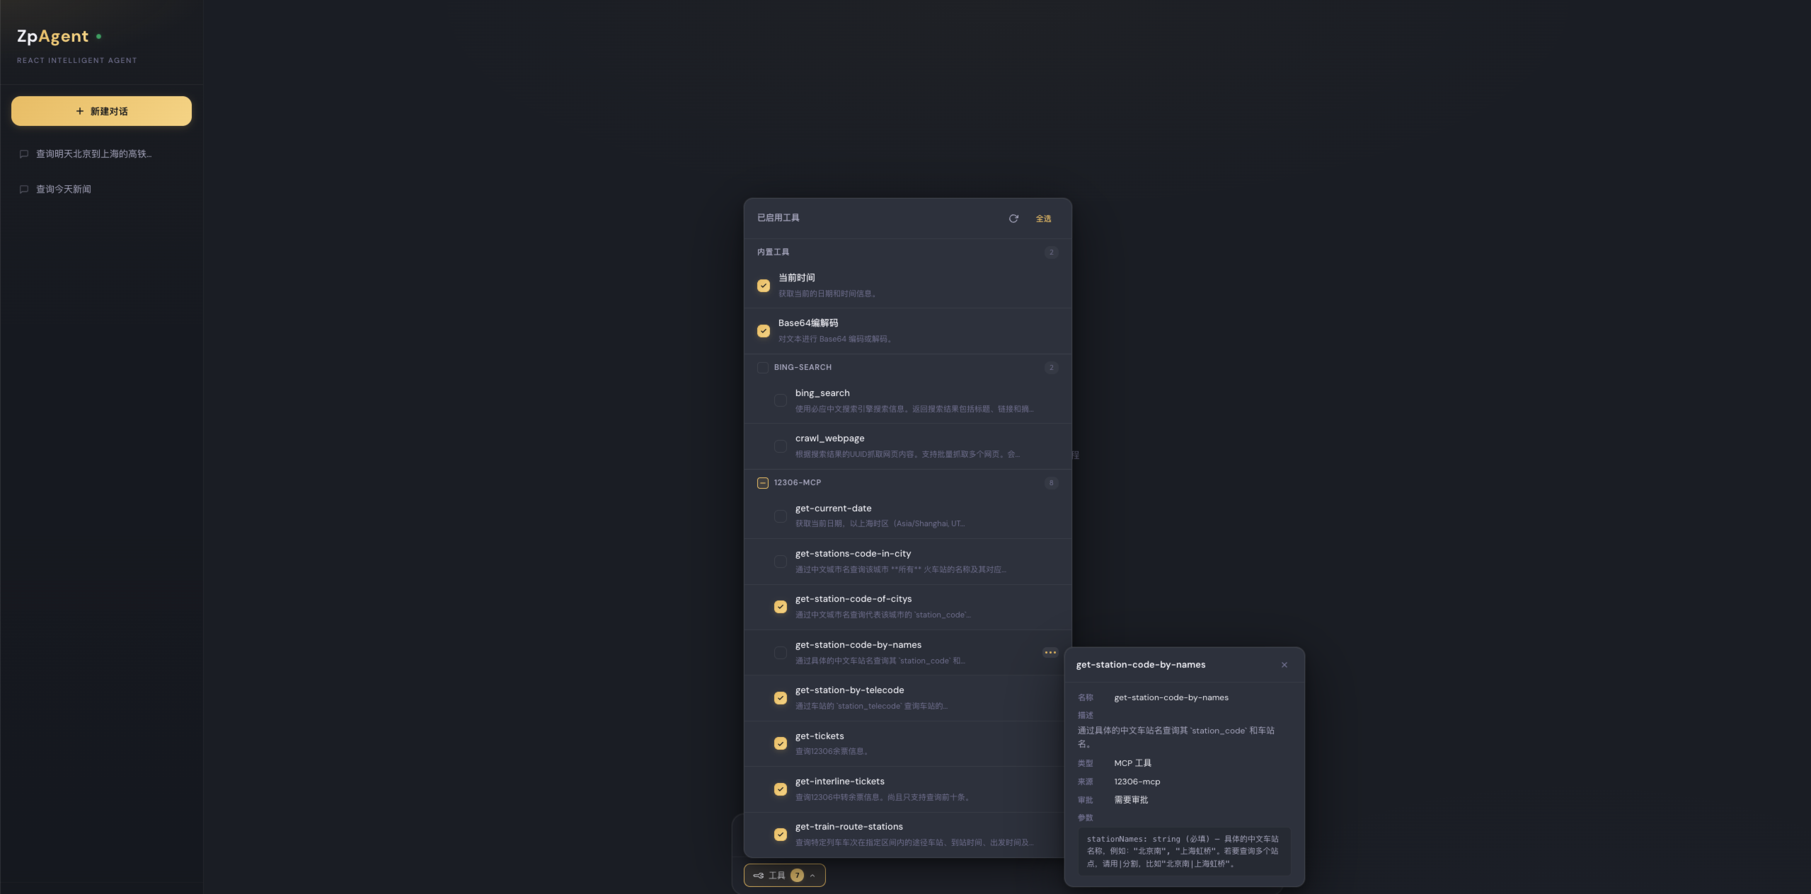Click the BING-SEARCH group label
The image size is (1811, 894).
803,368
